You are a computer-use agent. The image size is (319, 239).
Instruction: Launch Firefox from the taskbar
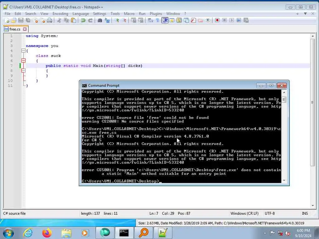(47, 233)
